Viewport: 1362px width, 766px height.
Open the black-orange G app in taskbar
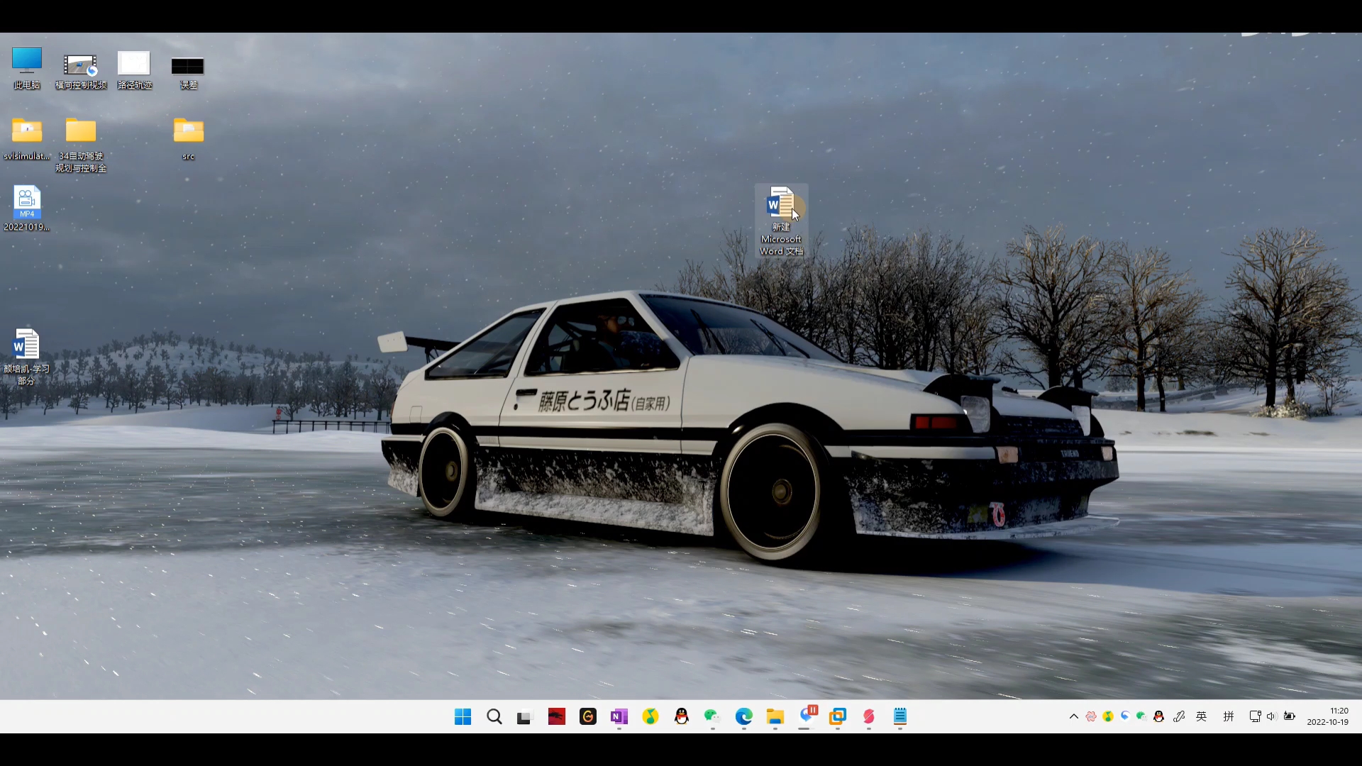click(588, 717)
